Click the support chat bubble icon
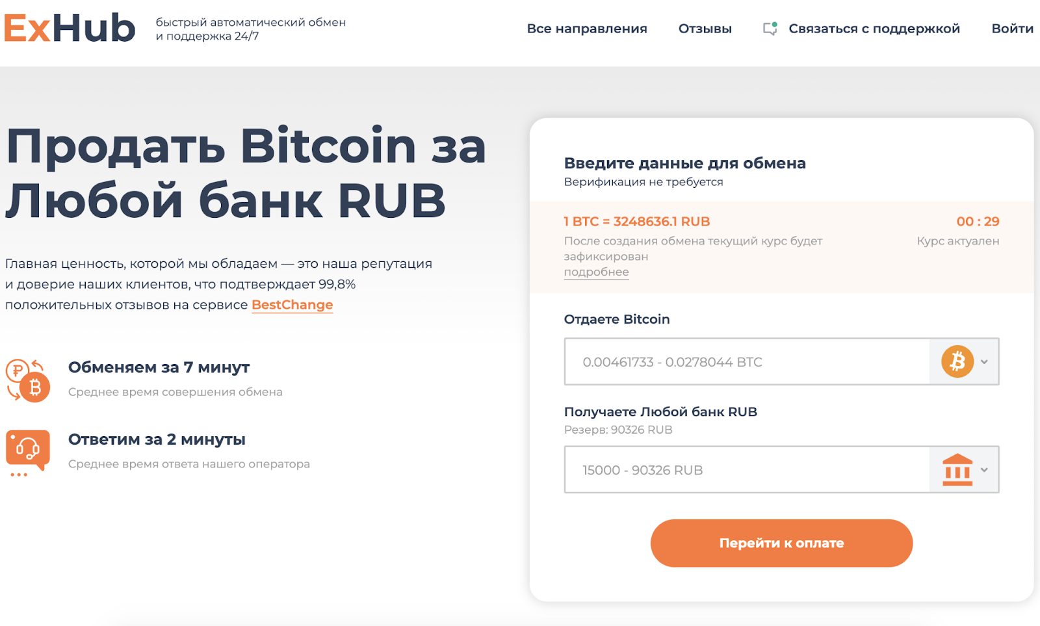The image size is (1040, 626). point(770,29)
